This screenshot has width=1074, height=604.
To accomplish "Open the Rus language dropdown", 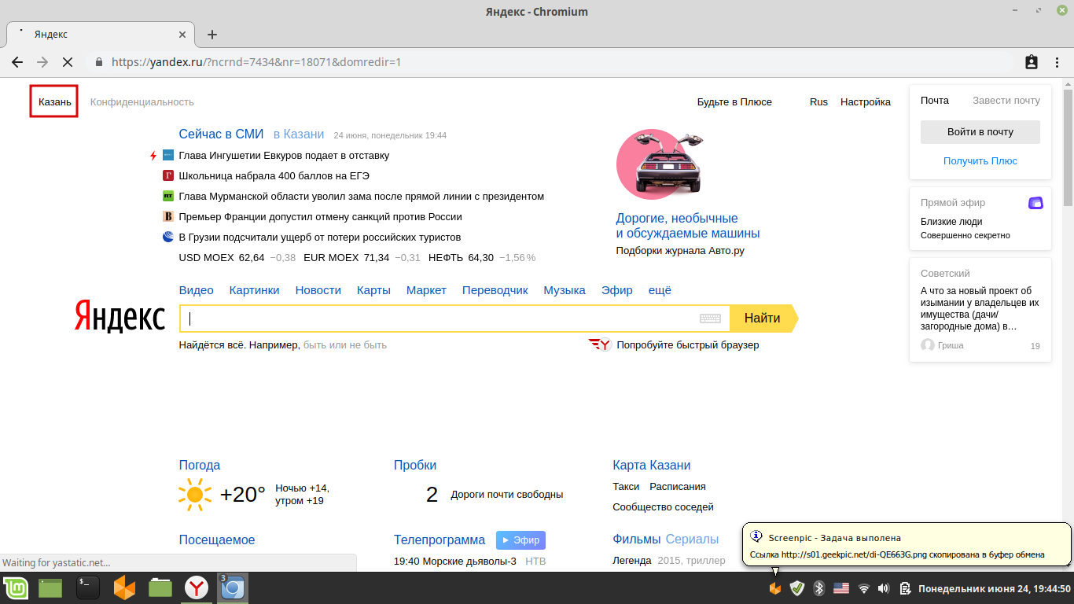I will click(x=818, y=102).
